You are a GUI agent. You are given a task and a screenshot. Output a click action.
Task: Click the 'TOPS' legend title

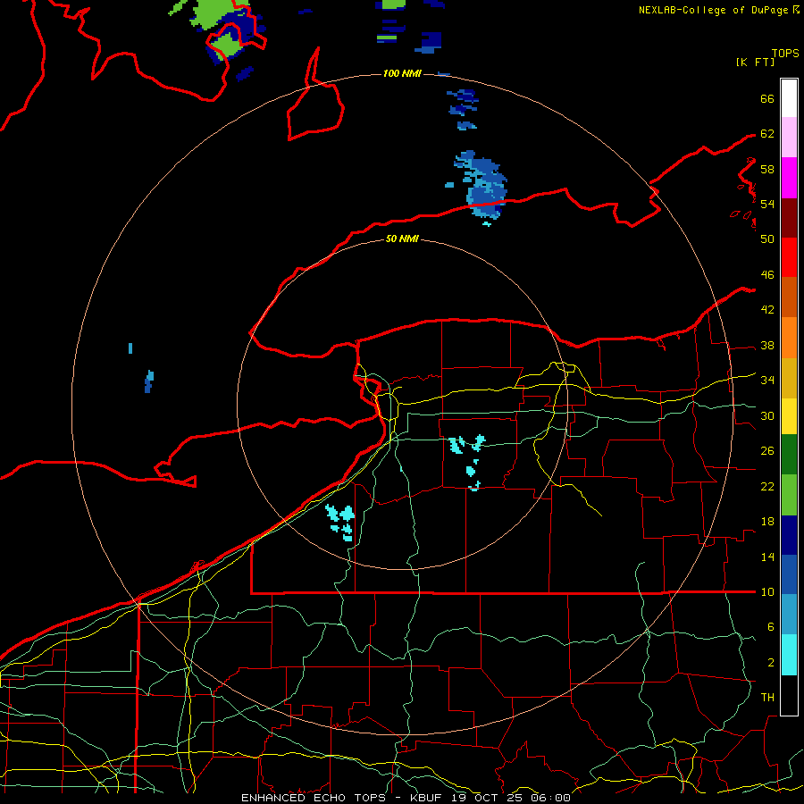[x=785, y=53]
